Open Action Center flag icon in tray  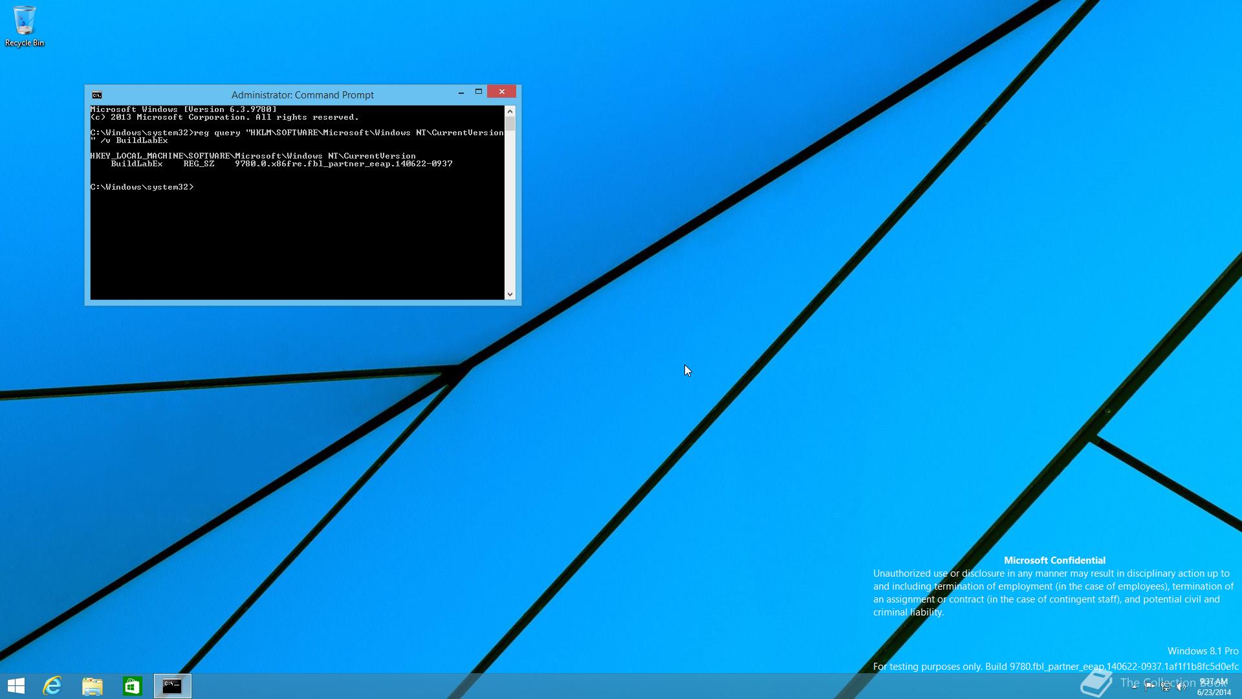point(1149,687)
